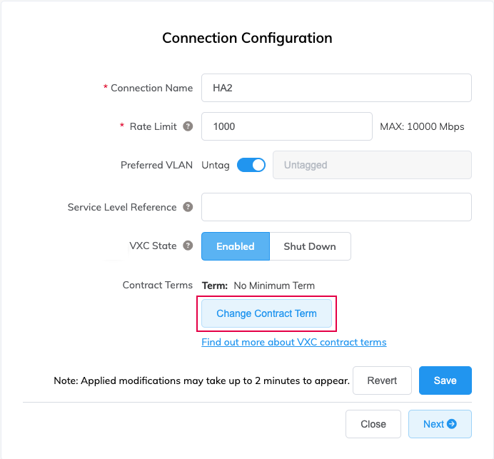Focus the empty Service Level Reference field

336,207
